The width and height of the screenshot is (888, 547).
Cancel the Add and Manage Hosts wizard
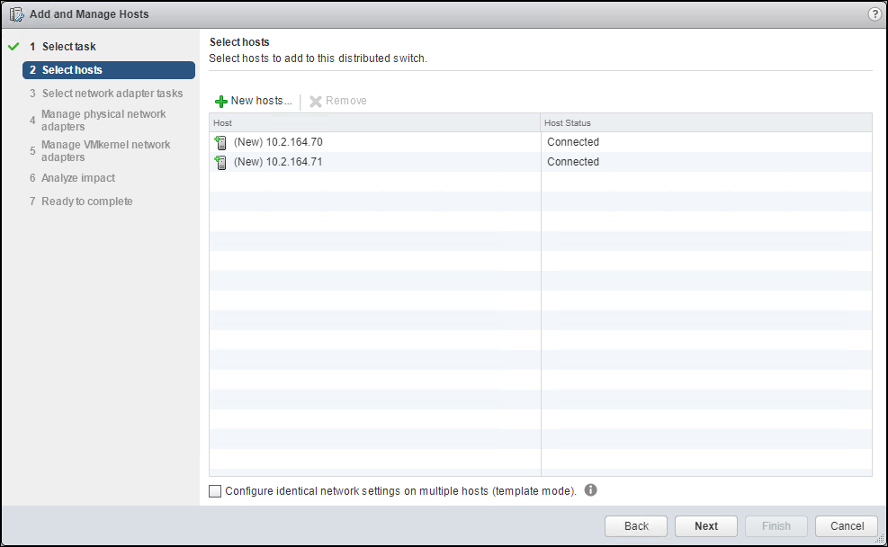(x=846, y=526)
